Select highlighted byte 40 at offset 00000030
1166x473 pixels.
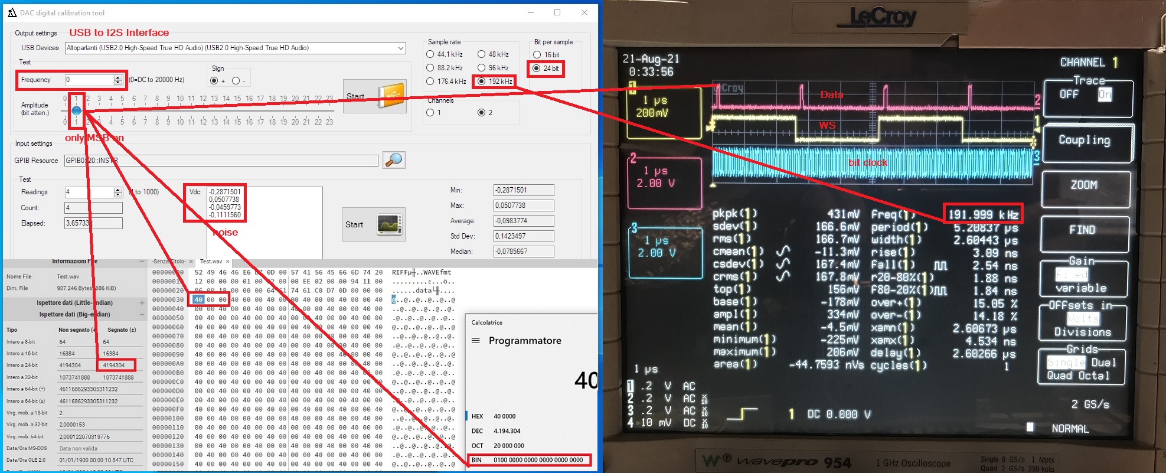[198, 300]
